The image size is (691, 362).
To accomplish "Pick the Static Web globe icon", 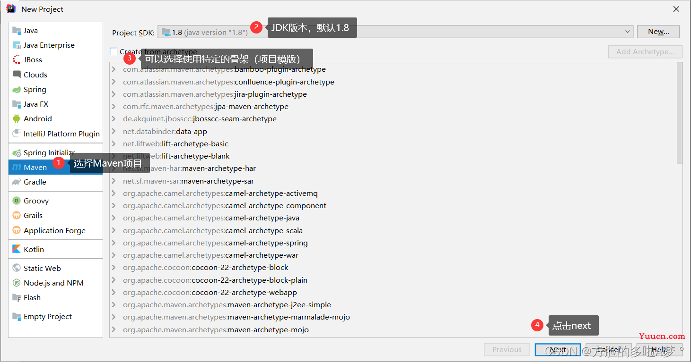I will 17,269.
